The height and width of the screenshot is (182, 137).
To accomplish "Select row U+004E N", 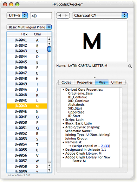I will point(27,111).
